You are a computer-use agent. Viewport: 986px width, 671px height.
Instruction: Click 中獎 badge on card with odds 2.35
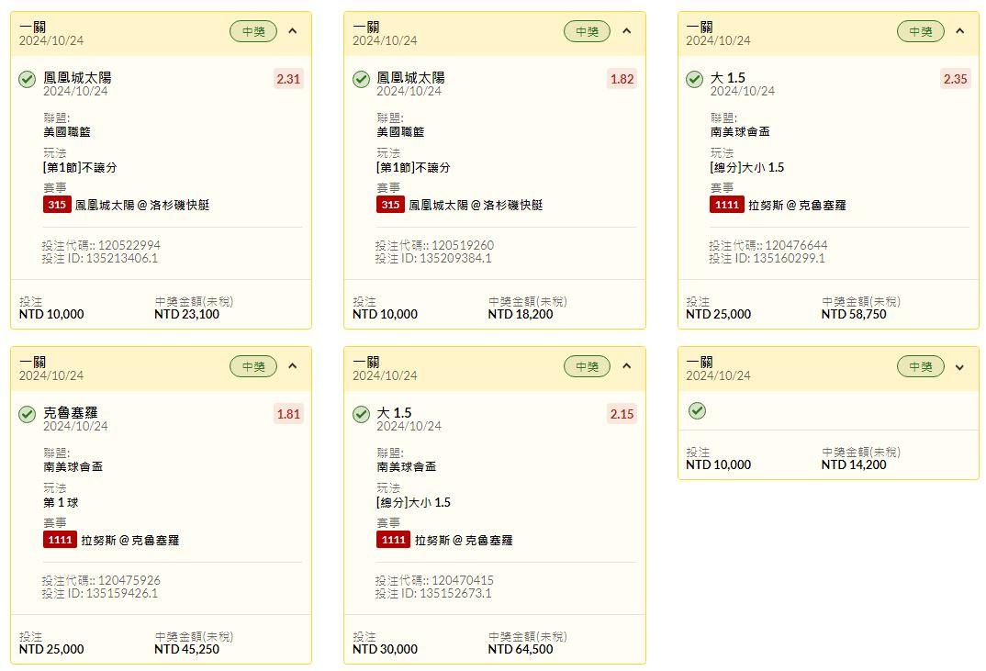[921, 31]
